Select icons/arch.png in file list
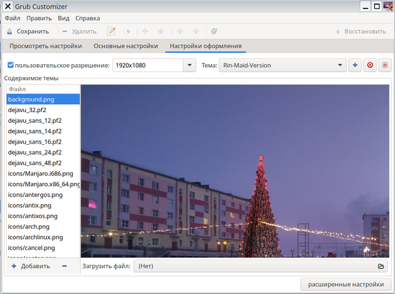This screenshot has width=395, height=294. [x=43, y=227]
